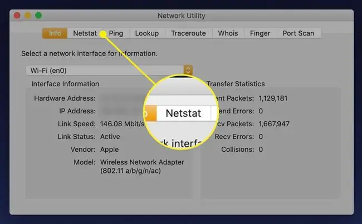This screenshot has height=224, width=362.
Task: Click the Transfer Statistics heading
Action: pos(235,84)
